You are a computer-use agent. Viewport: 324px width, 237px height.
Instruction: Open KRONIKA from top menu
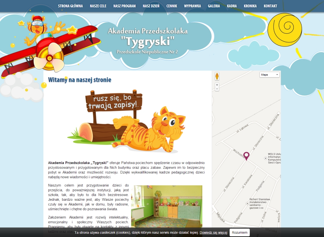click(x=250, y=6)
